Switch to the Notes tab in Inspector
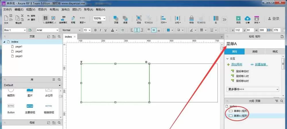Image resolution: width=287 pixels, height=129 pixels. [x=255, y=51]
